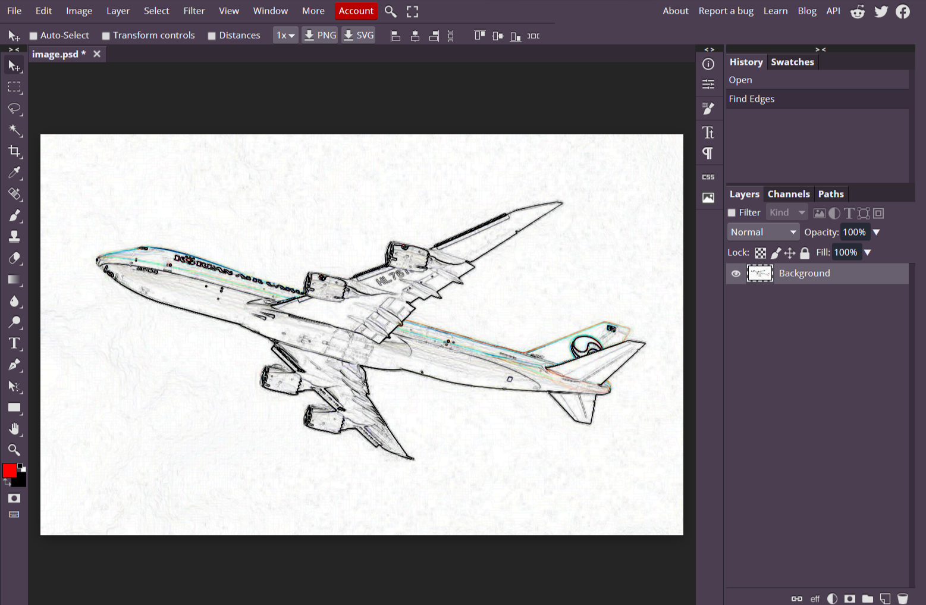Screen dimensions: 926x605
Task: Enable Distances checkbox
Action: (x=212, y=36)
